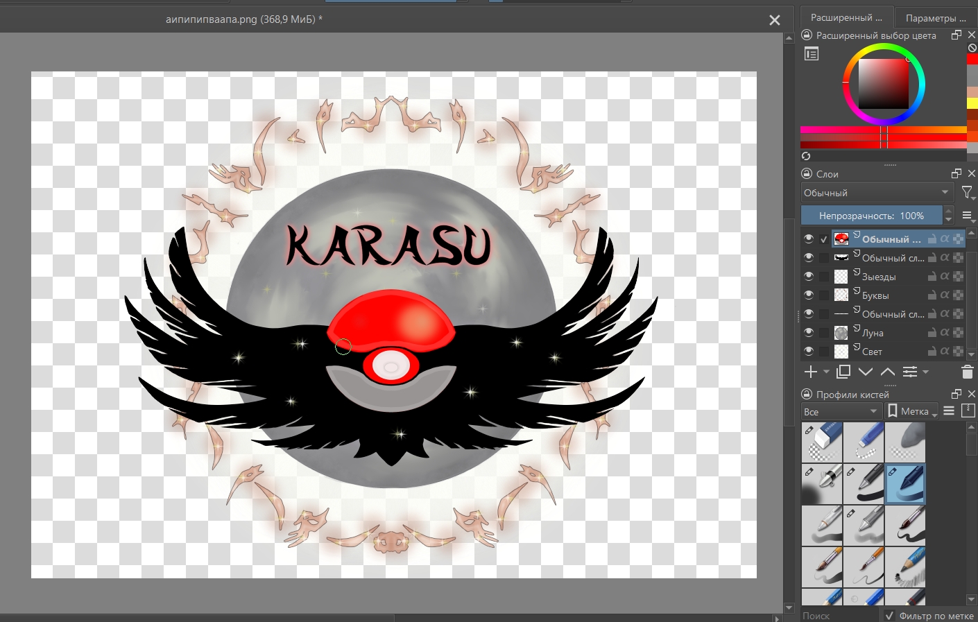
Task: Lock the Расширенный выбор цвета docker
Action: pyautogui.click(x=807, y=35)
